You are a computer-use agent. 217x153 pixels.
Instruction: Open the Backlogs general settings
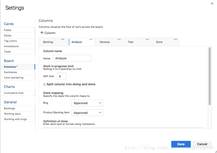point(18,108)
